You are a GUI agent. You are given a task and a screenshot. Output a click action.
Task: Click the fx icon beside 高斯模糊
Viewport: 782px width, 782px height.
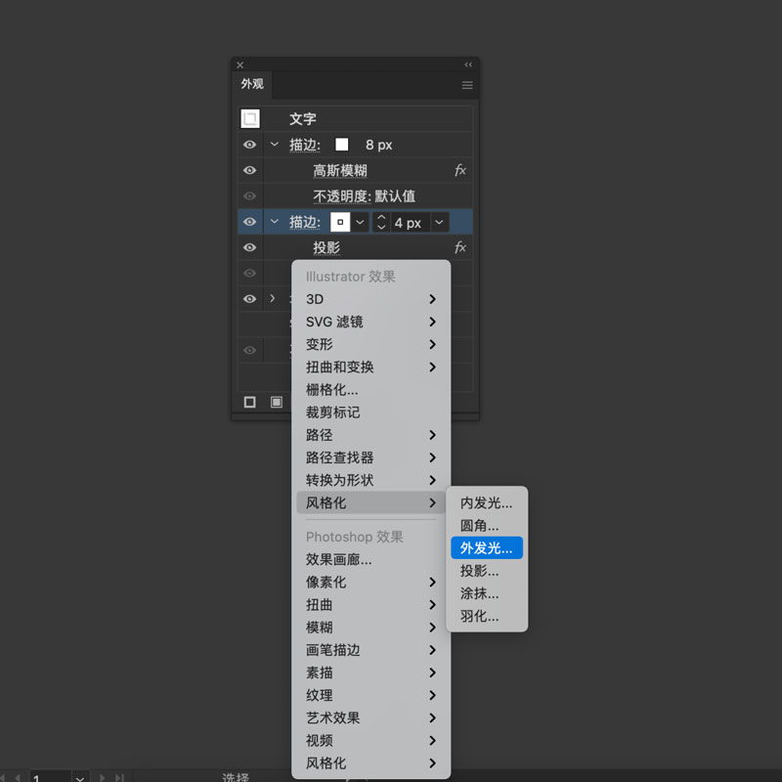(x=459, y=170)
